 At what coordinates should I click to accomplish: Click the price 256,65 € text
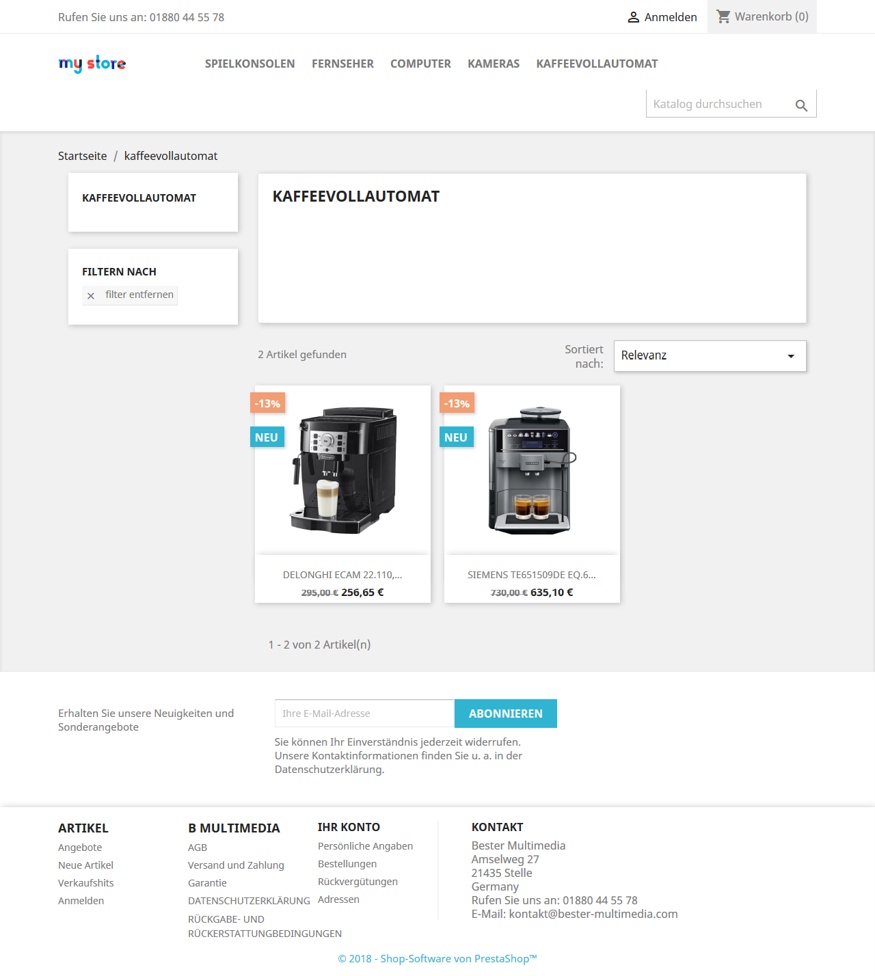362,593
